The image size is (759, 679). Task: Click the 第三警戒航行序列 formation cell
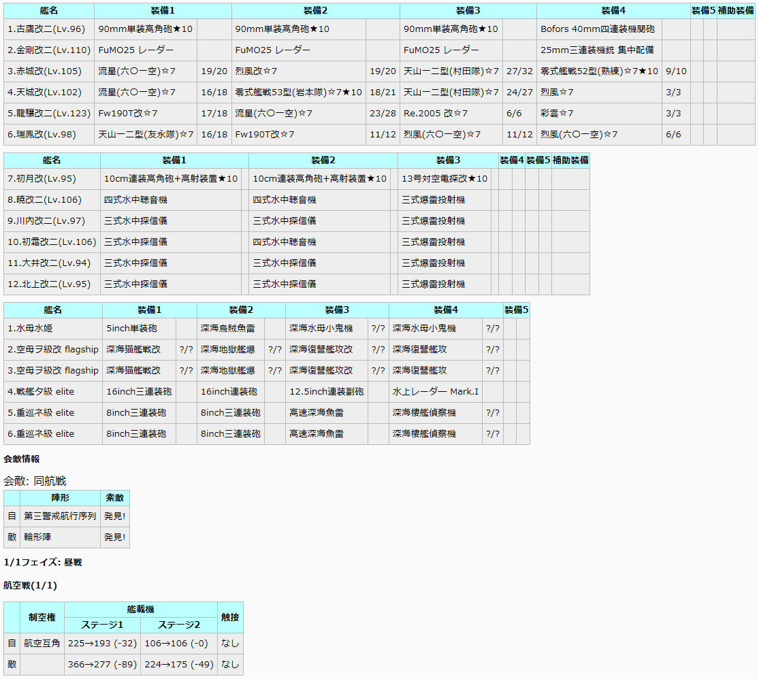coord(60,516)
